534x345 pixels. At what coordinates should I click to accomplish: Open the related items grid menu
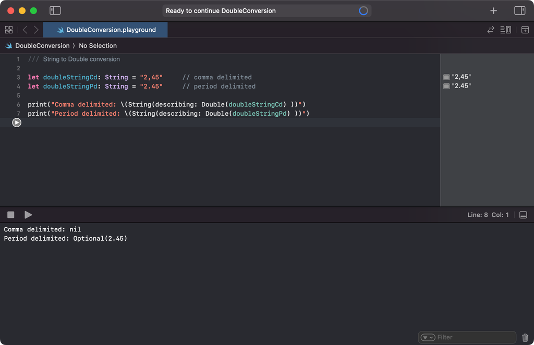(x=9, y=30)
